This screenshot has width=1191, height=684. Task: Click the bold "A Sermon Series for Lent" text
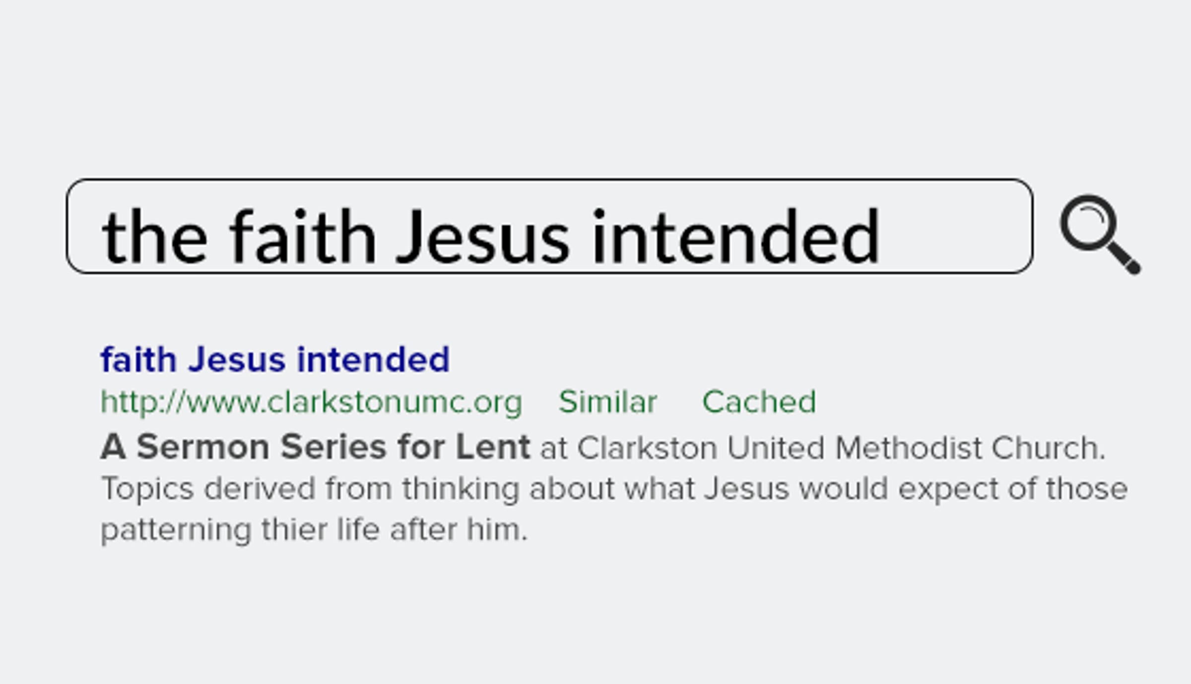pyautogui.click(x=315, y=447)
